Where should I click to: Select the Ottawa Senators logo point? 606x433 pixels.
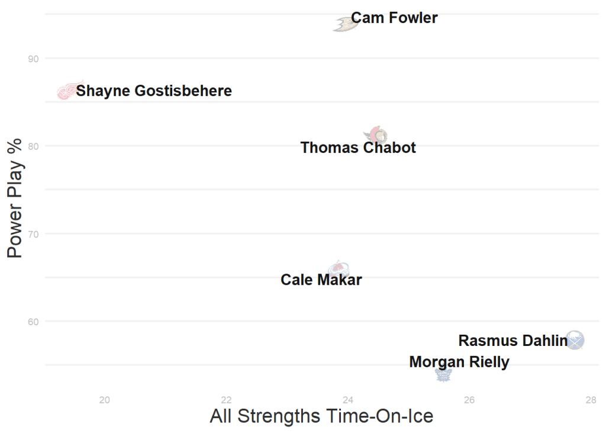[376, 134]
